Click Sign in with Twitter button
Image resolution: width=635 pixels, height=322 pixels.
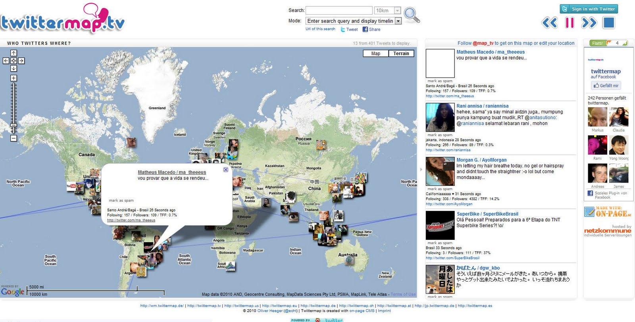tap(589, 9)
